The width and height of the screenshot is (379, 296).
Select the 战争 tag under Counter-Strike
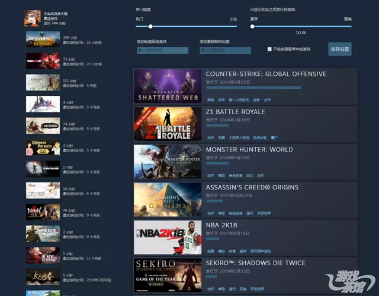(x=256, y=100)
